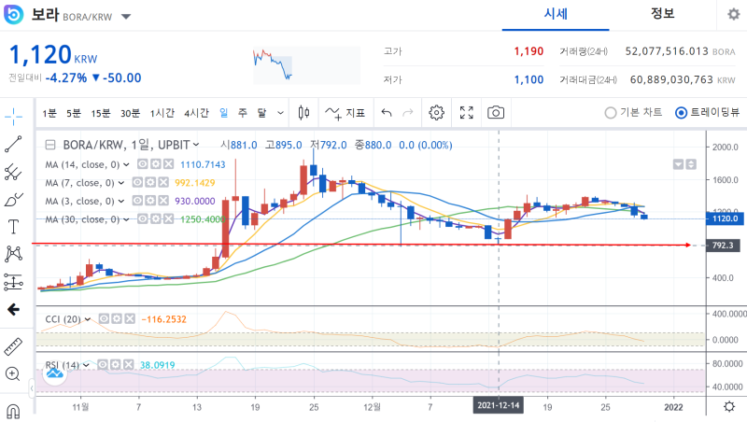Select the text annotation tool
Image resolution: width=747 pixels, height=422 pixels.
point(13,227)
